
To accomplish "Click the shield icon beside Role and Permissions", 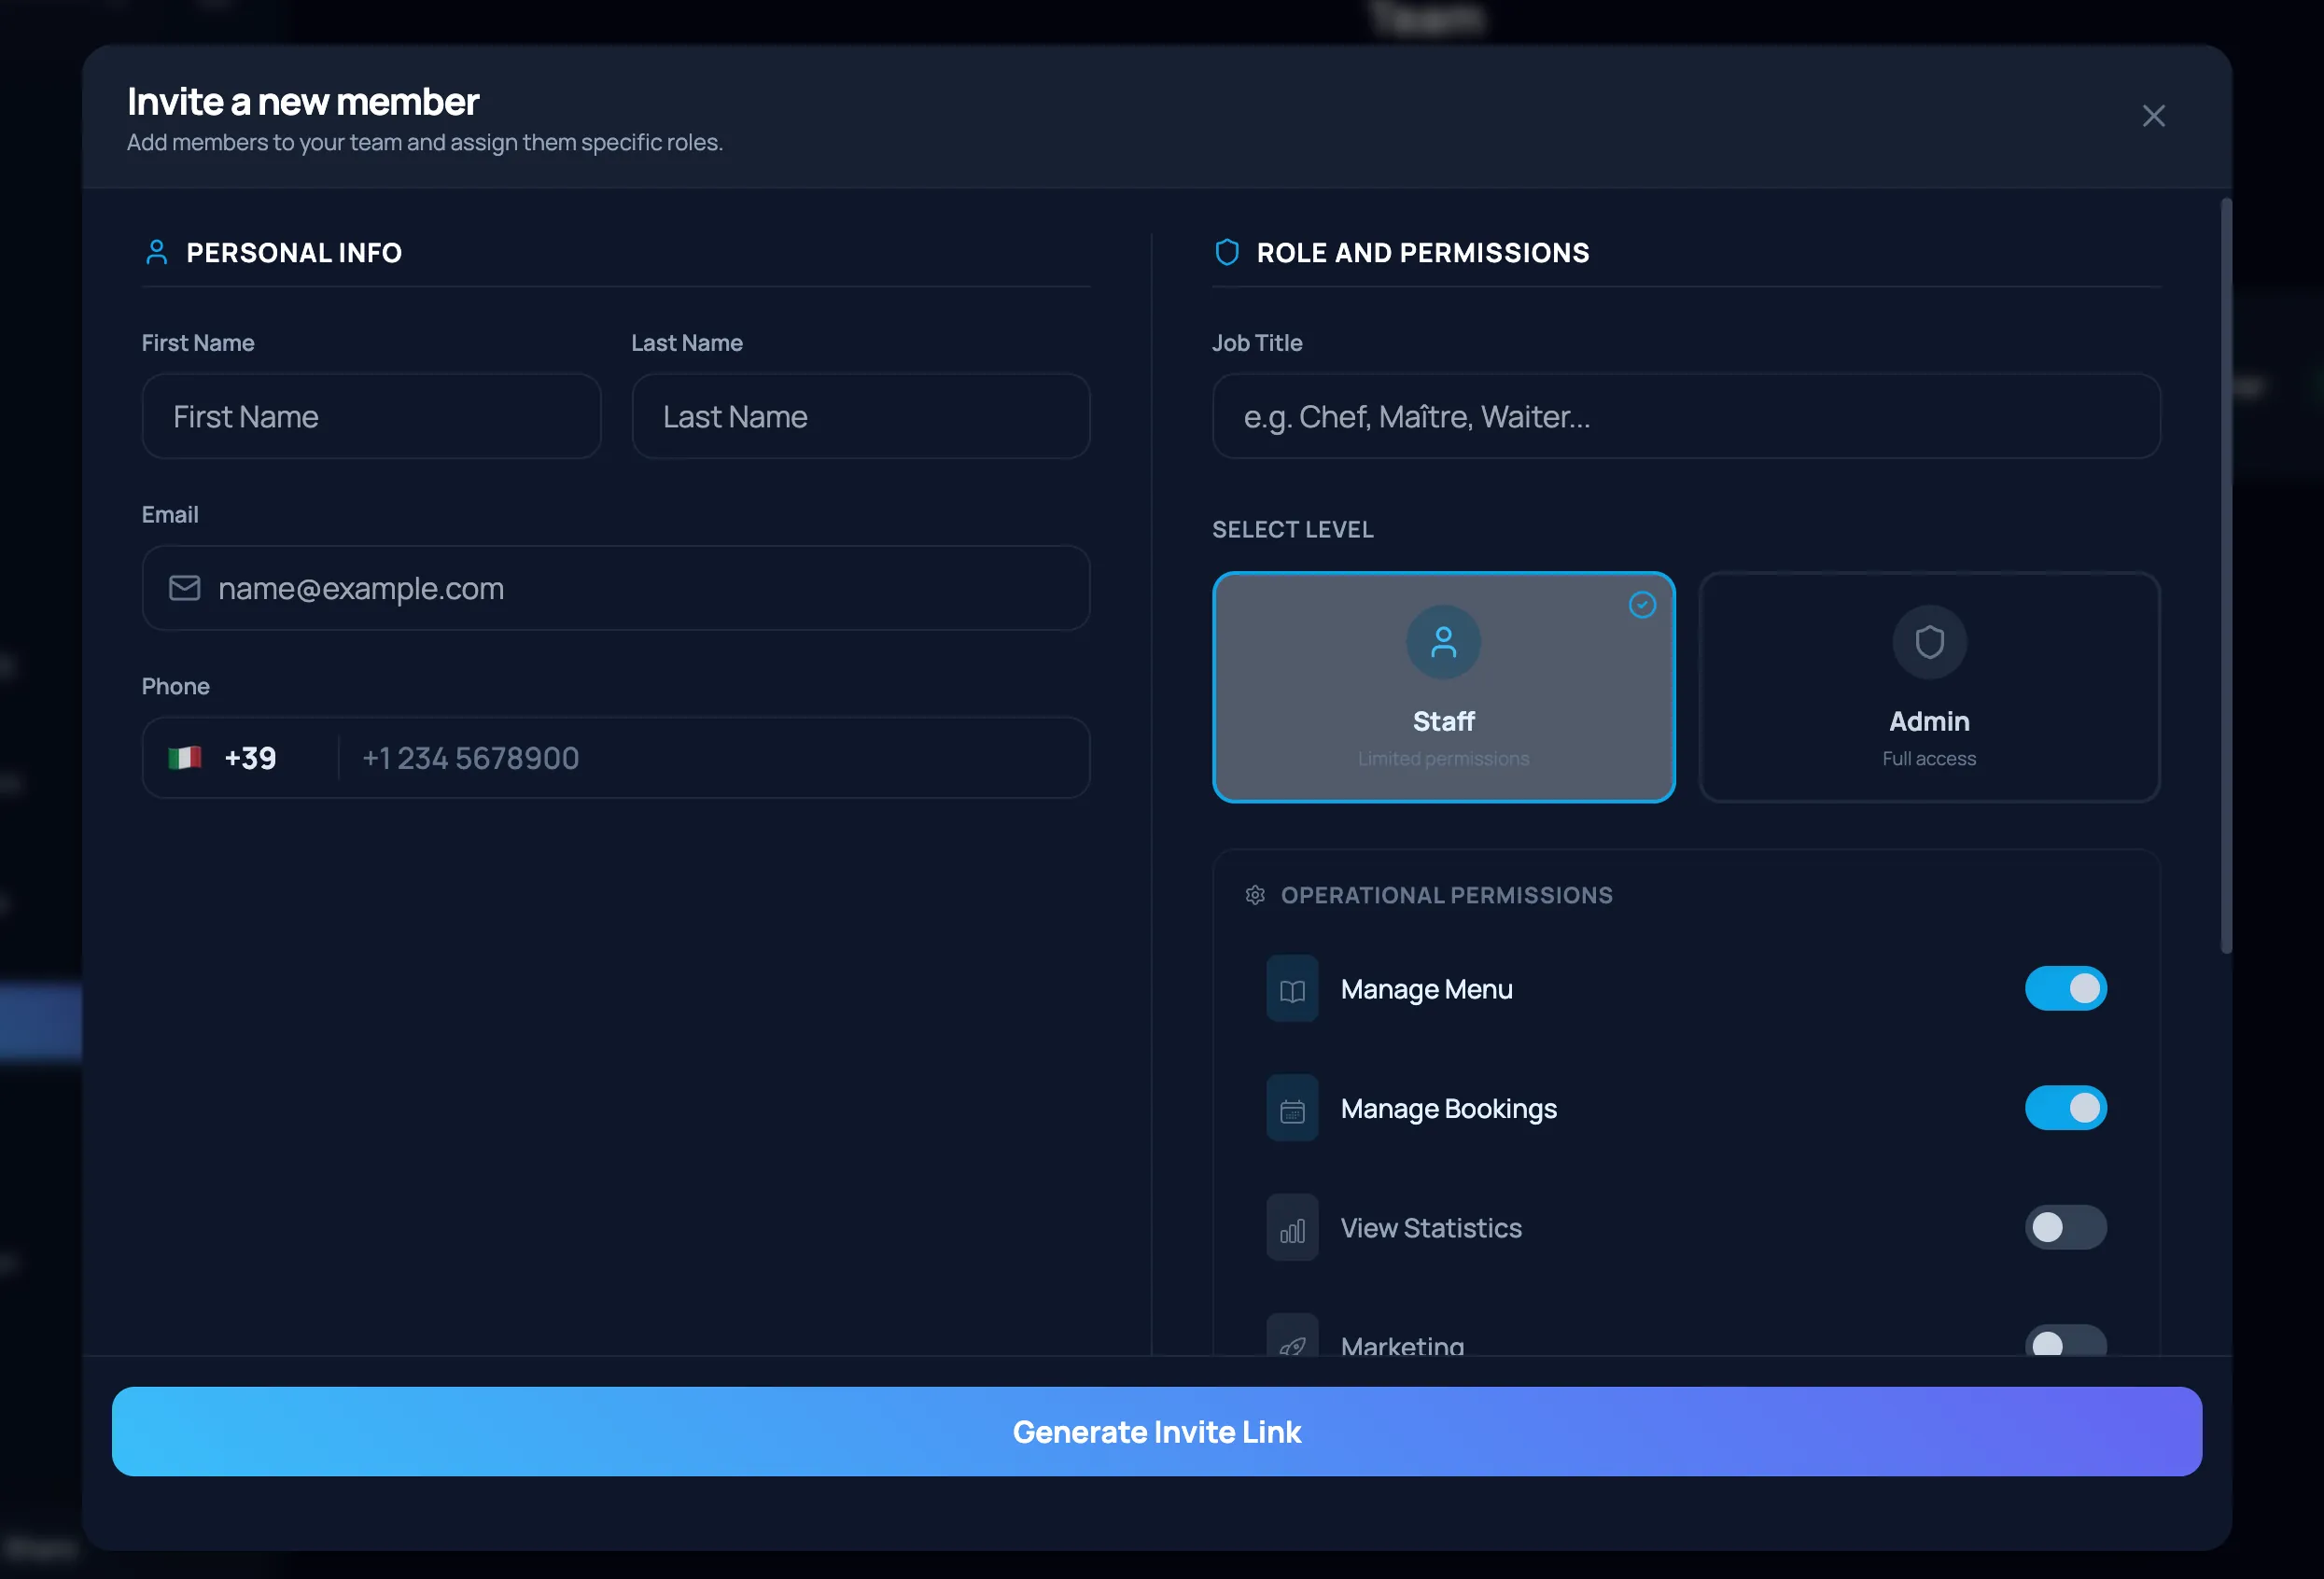I will (1227, 252).
